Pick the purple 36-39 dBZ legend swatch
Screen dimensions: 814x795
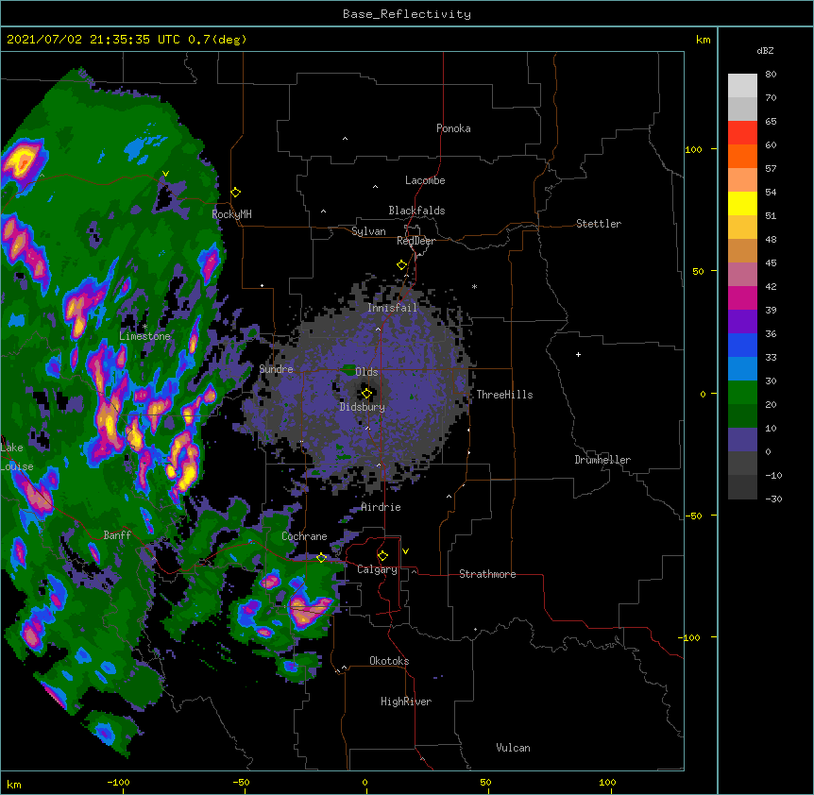coord(742,322)
